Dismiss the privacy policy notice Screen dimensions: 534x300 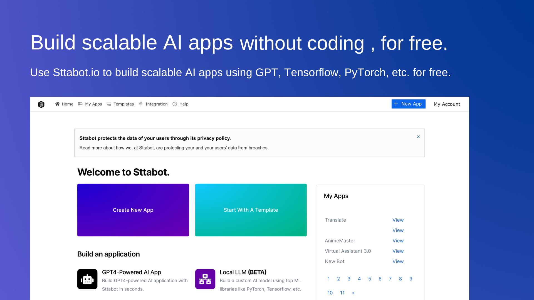tap(418, 137)
